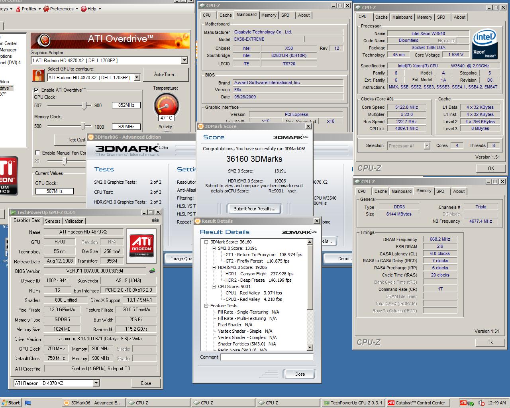This screenshot has width=510, height=408.
Task: Collapse HDR/SM3.0 Score tree node
Action: pyautogui.click(x=214, y=267)
